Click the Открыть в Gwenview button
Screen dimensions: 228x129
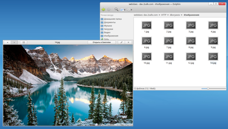point(102,42)
